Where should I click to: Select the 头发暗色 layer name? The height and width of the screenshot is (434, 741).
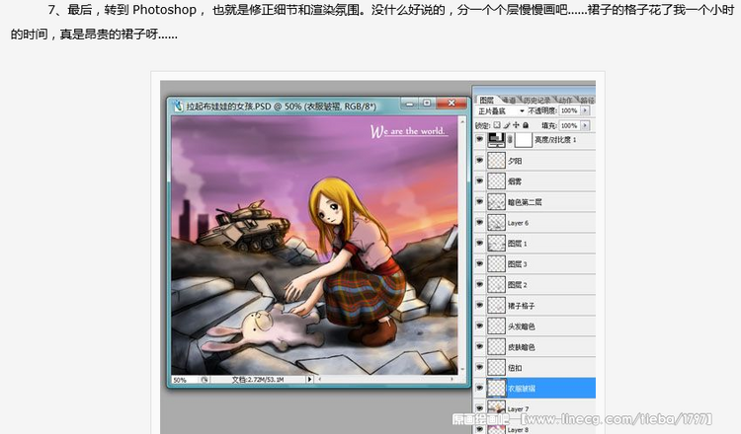tap(522, 326)
